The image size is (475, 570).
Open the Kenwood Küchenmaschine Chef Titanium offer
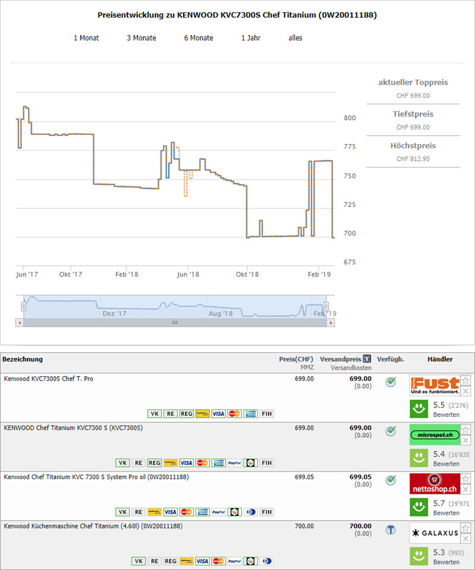pos(93,526)
